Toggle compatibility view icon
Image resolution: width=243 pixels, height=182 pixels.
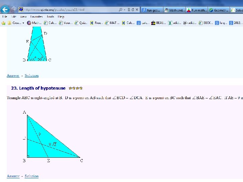[129, 9]
